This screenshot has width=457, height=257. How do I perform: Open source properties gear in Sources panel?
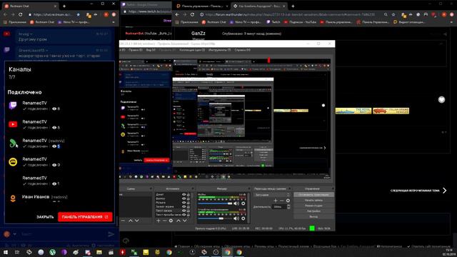pyautogui.click(x=171, y=221)
